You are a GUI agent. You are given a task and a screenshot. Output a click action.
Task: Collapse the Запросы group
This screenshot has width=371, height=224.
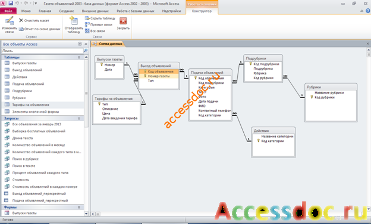click(x=79, y=118)
